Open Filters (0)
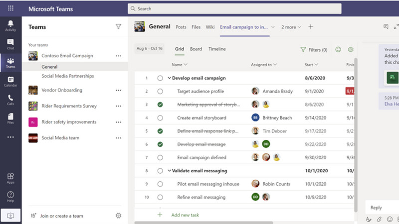 [x=314, y=50]
